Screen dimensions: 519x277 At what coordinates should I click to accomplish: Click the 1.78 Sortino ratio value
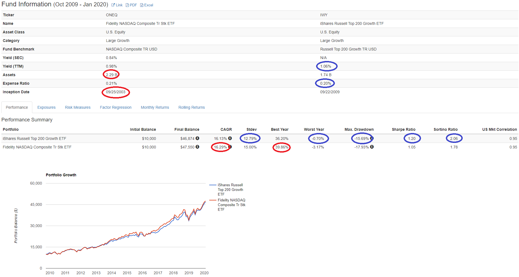[x=454, y=147]
